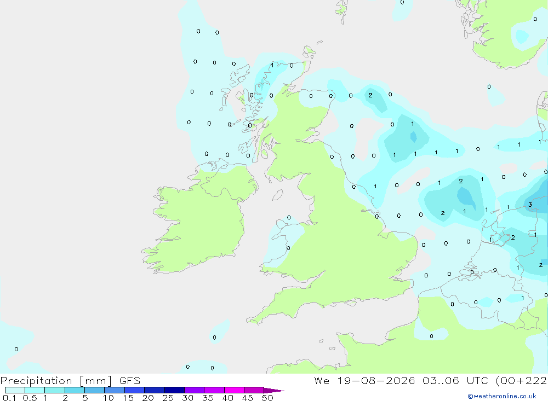The image size is (548, 401).
Task: Click the "40" legend scale label
Action: (x=227, y=398)
